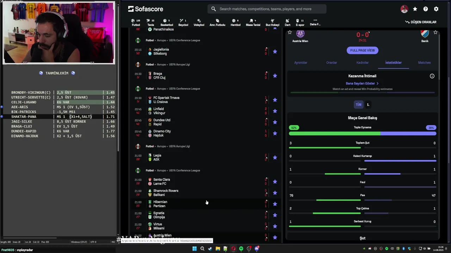The height and width of the screenshot is (253, 451).
Task: Expand the Daha Fazla sports menu
Action: [315, 22]
